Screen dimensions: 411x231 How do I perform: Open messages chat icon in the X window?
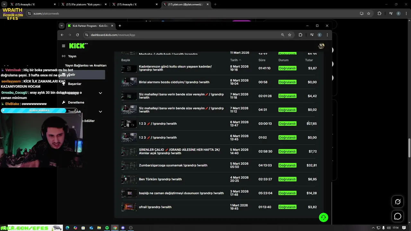[x=398, y=216]
